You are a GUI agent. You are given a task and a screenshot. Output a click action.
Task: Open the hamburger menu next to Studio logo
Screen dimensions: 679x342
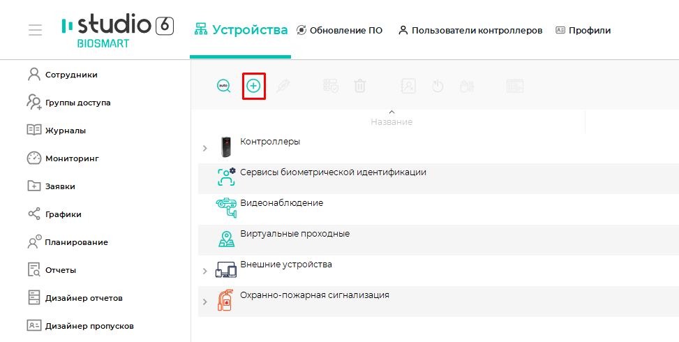[35, 30]
